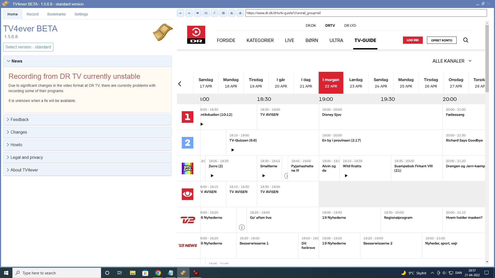The height and width of the screenshot is (278, 495).
Task: Switch to the Record tab
Action: 32,14
